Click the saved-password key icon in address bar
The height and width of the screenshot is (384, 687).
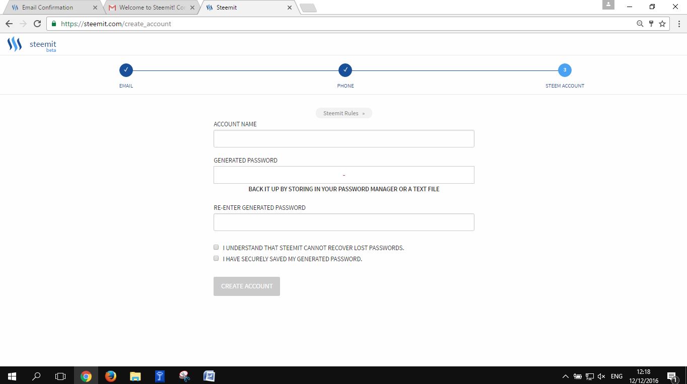651,24
